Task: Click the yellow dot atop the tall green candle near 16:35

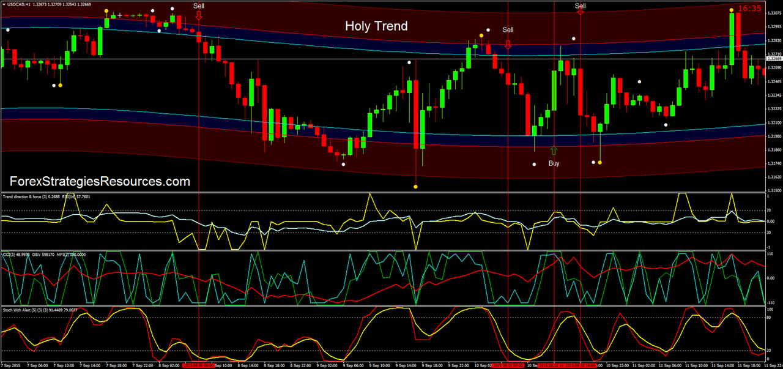Action: (x=731, y=9)
